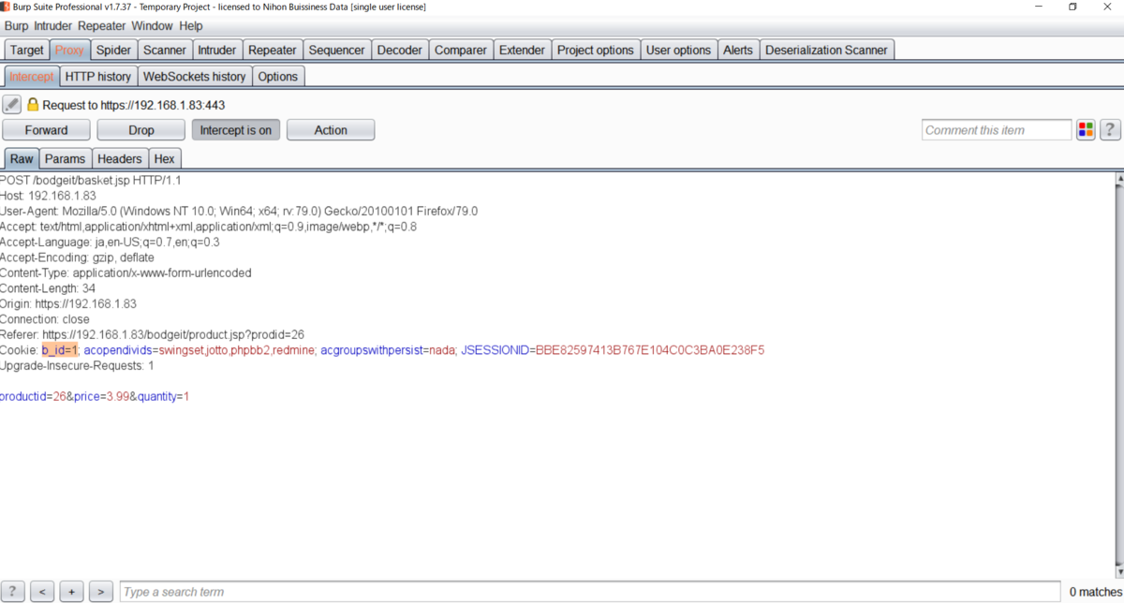Click the quantity=1 body parameter
Screen dimensions: 1124x603
(163, 397)
